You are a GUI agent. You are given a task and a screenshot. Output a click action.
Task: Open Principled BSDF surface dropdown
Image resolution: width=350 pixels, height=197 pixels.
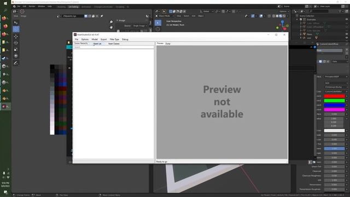click(336, 77)
